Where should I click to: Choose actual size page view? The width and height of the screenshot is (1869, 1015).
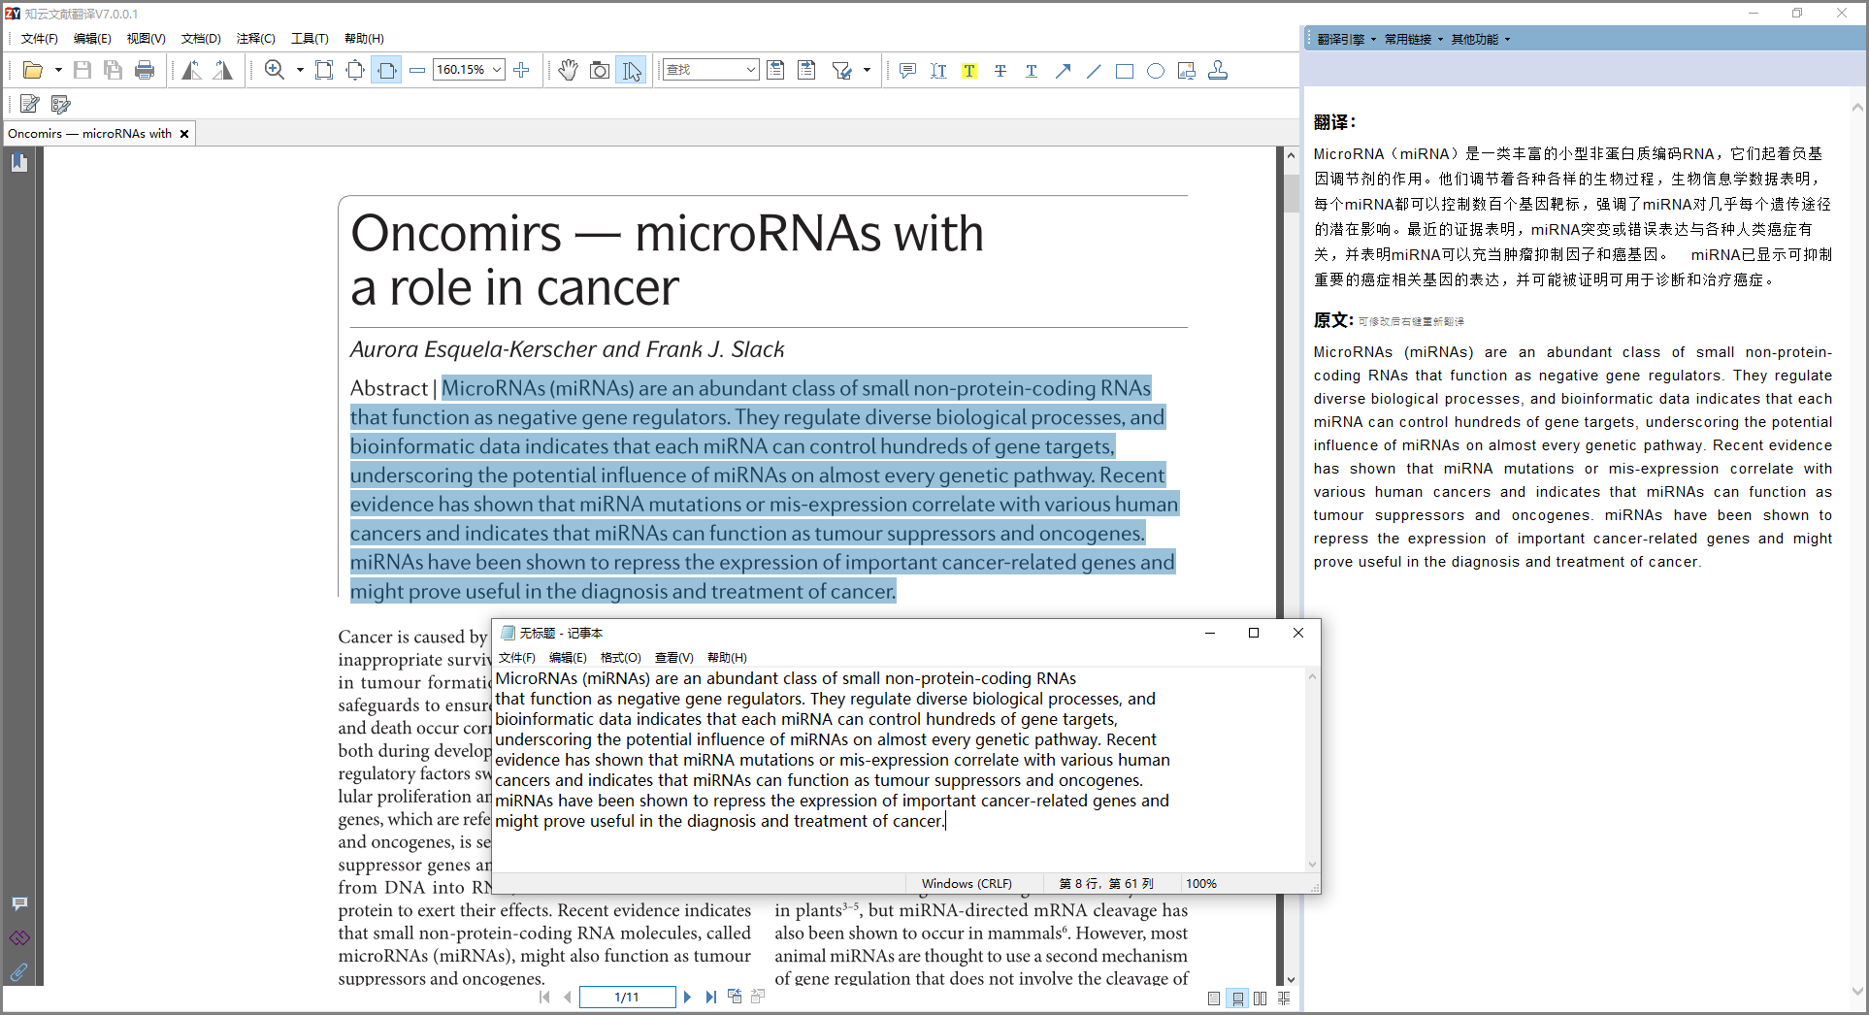point(324,70)
